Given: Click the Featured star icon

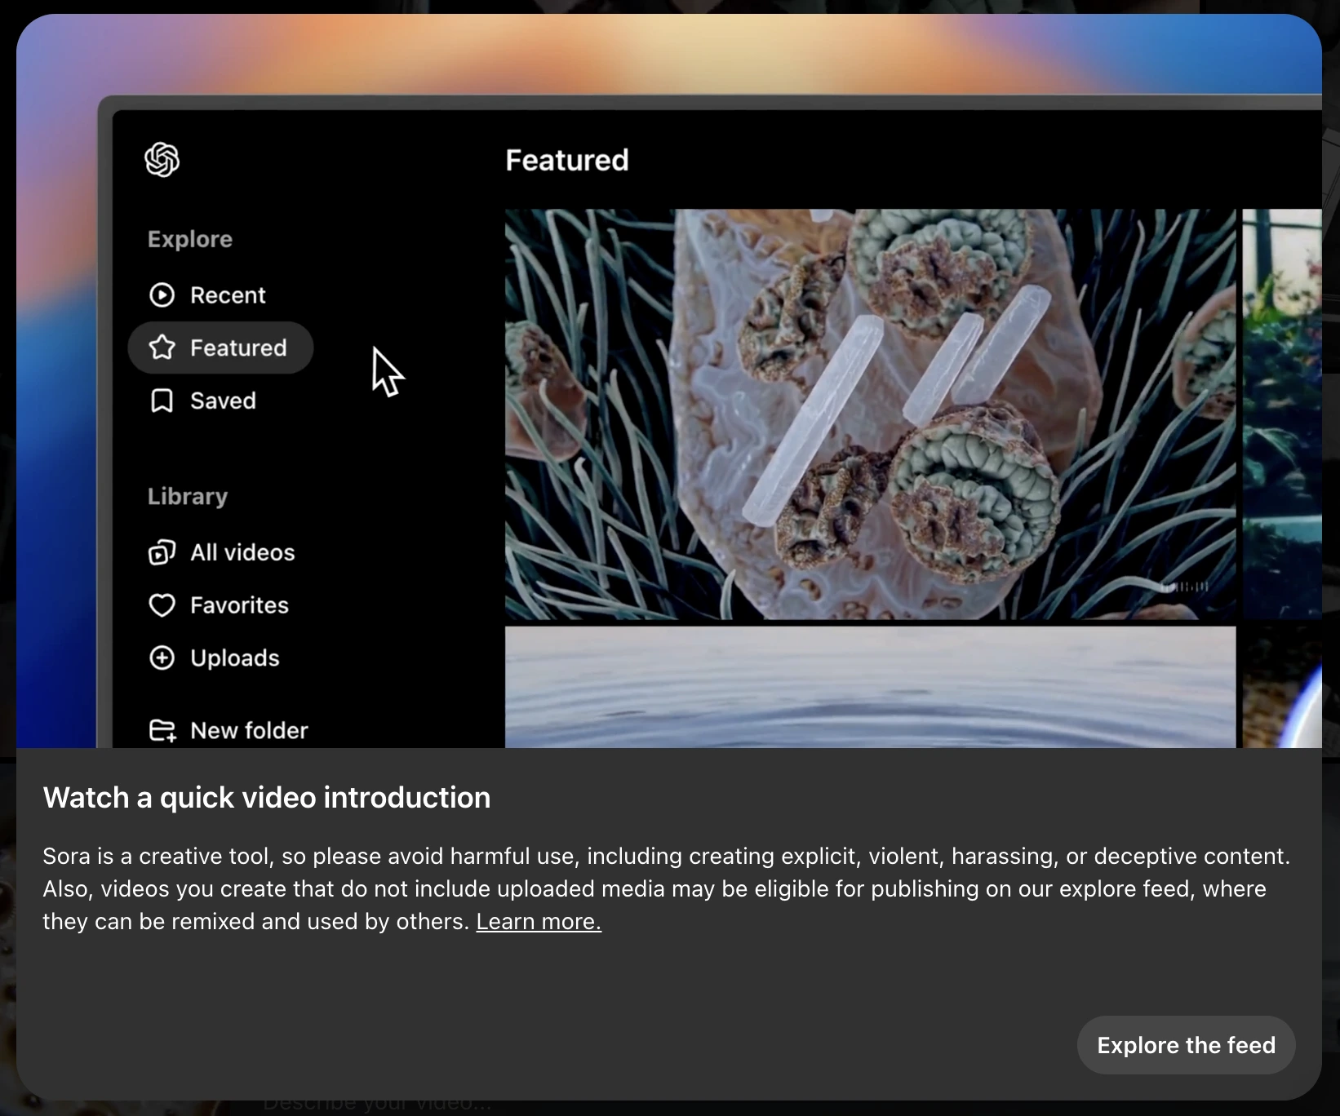Looking at the screenshot, I should coord(162,348).
